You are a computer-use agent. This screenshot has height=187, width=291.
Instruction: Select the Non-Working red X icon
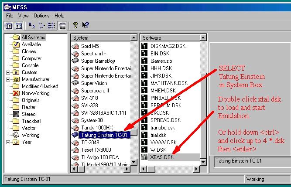point(16,93)
